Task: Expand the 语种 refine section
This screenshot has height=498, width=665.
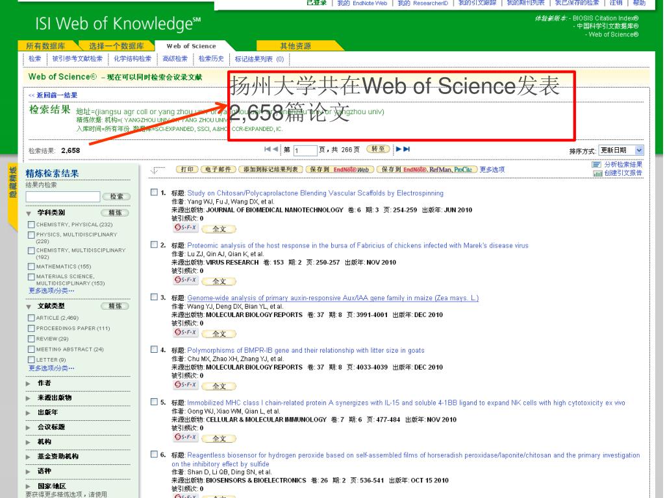Action: point(29,472)
